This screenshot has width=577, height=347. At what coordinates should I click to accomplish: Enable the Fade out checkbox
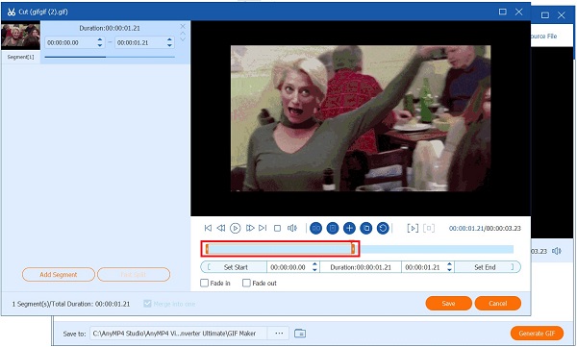pyautogui.click(x=246, y=283)
